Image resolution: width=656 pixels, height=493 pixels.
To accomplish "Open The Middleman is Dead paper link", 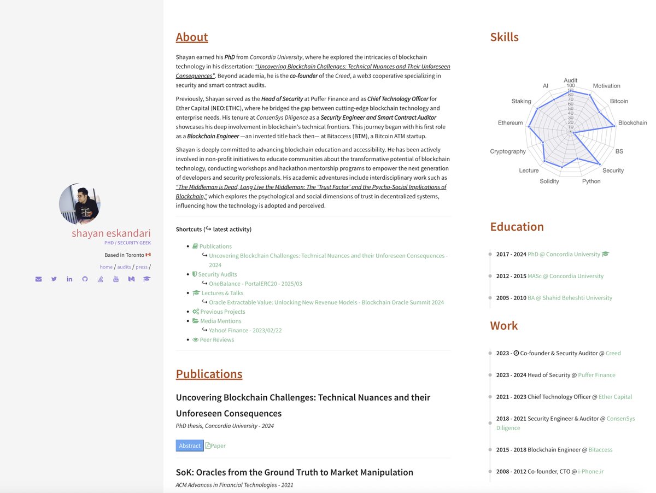I will tap(311, 191).
